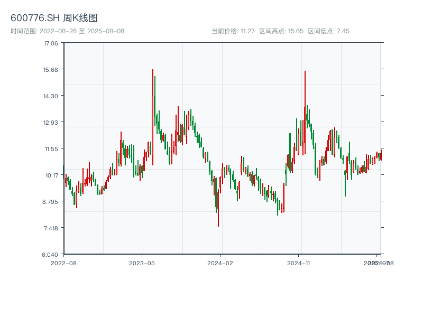
Task: Select the 14.30 y-axis tick label
Action: click(51, 96)
